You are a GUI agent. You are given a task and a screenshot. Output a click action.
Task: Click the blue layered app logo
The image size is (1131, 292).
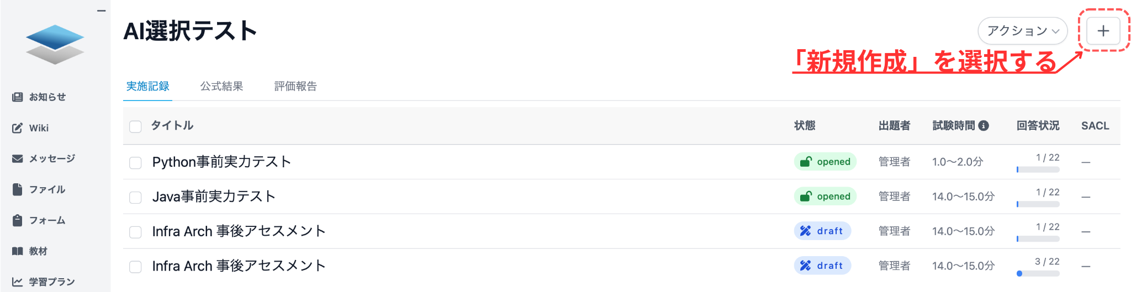(55, 44)
